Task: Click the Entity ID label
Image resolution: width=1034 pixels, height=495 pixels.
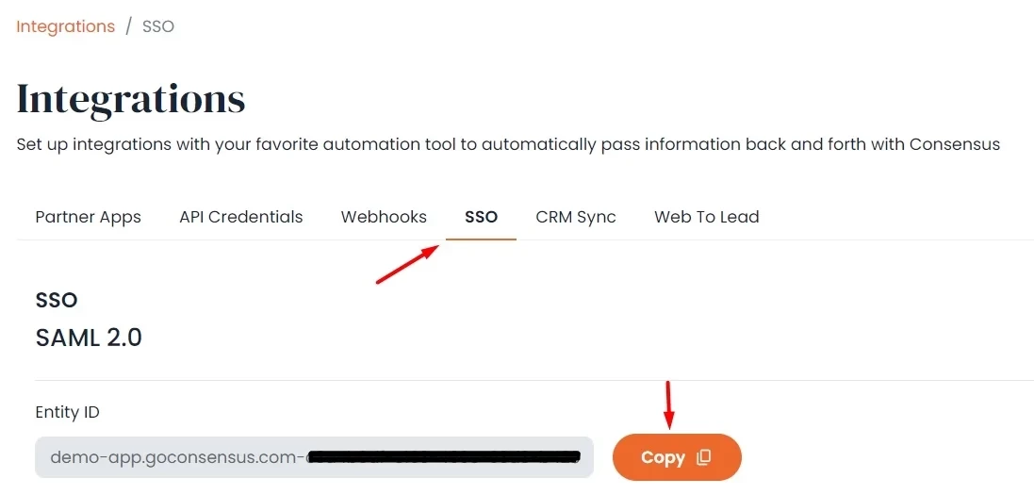Action: pos(67,412)
